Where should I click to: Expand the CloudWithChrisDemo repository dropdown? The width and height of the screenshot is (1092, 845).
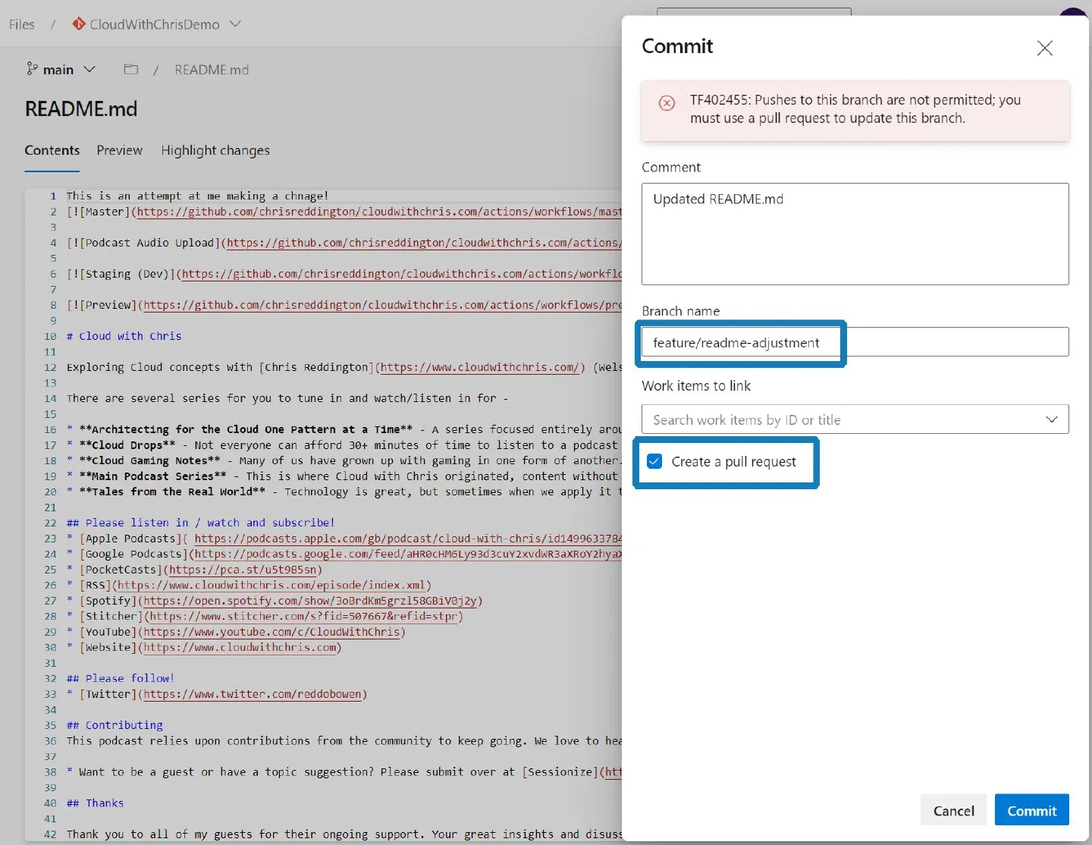[235, 24]
